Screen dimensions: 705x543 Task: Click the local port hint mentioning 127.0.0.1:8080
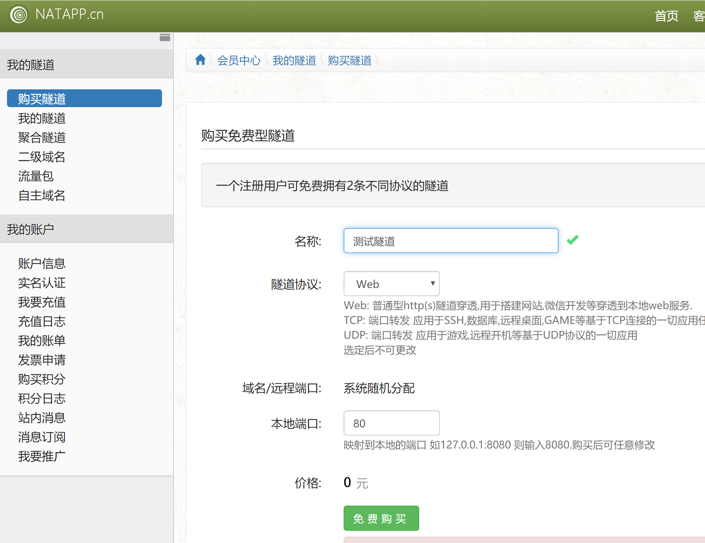click(499, 445)
